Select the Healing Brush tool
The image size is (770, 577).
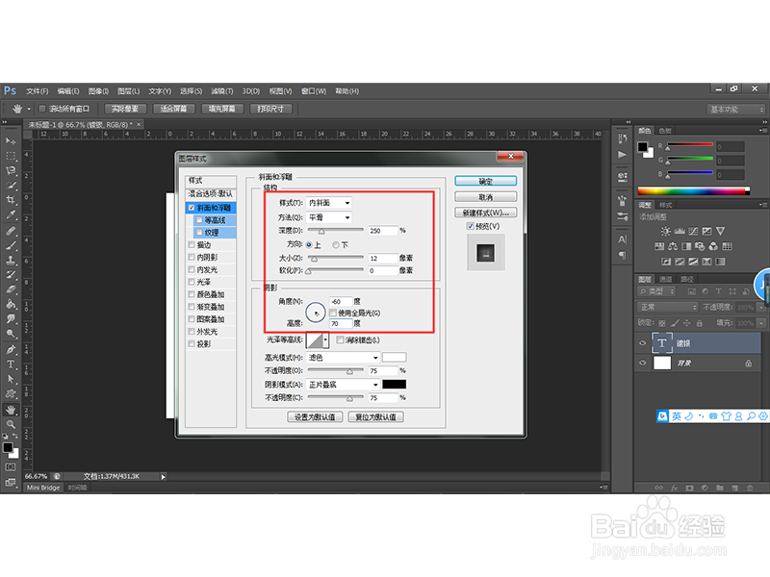pos(11,231)
